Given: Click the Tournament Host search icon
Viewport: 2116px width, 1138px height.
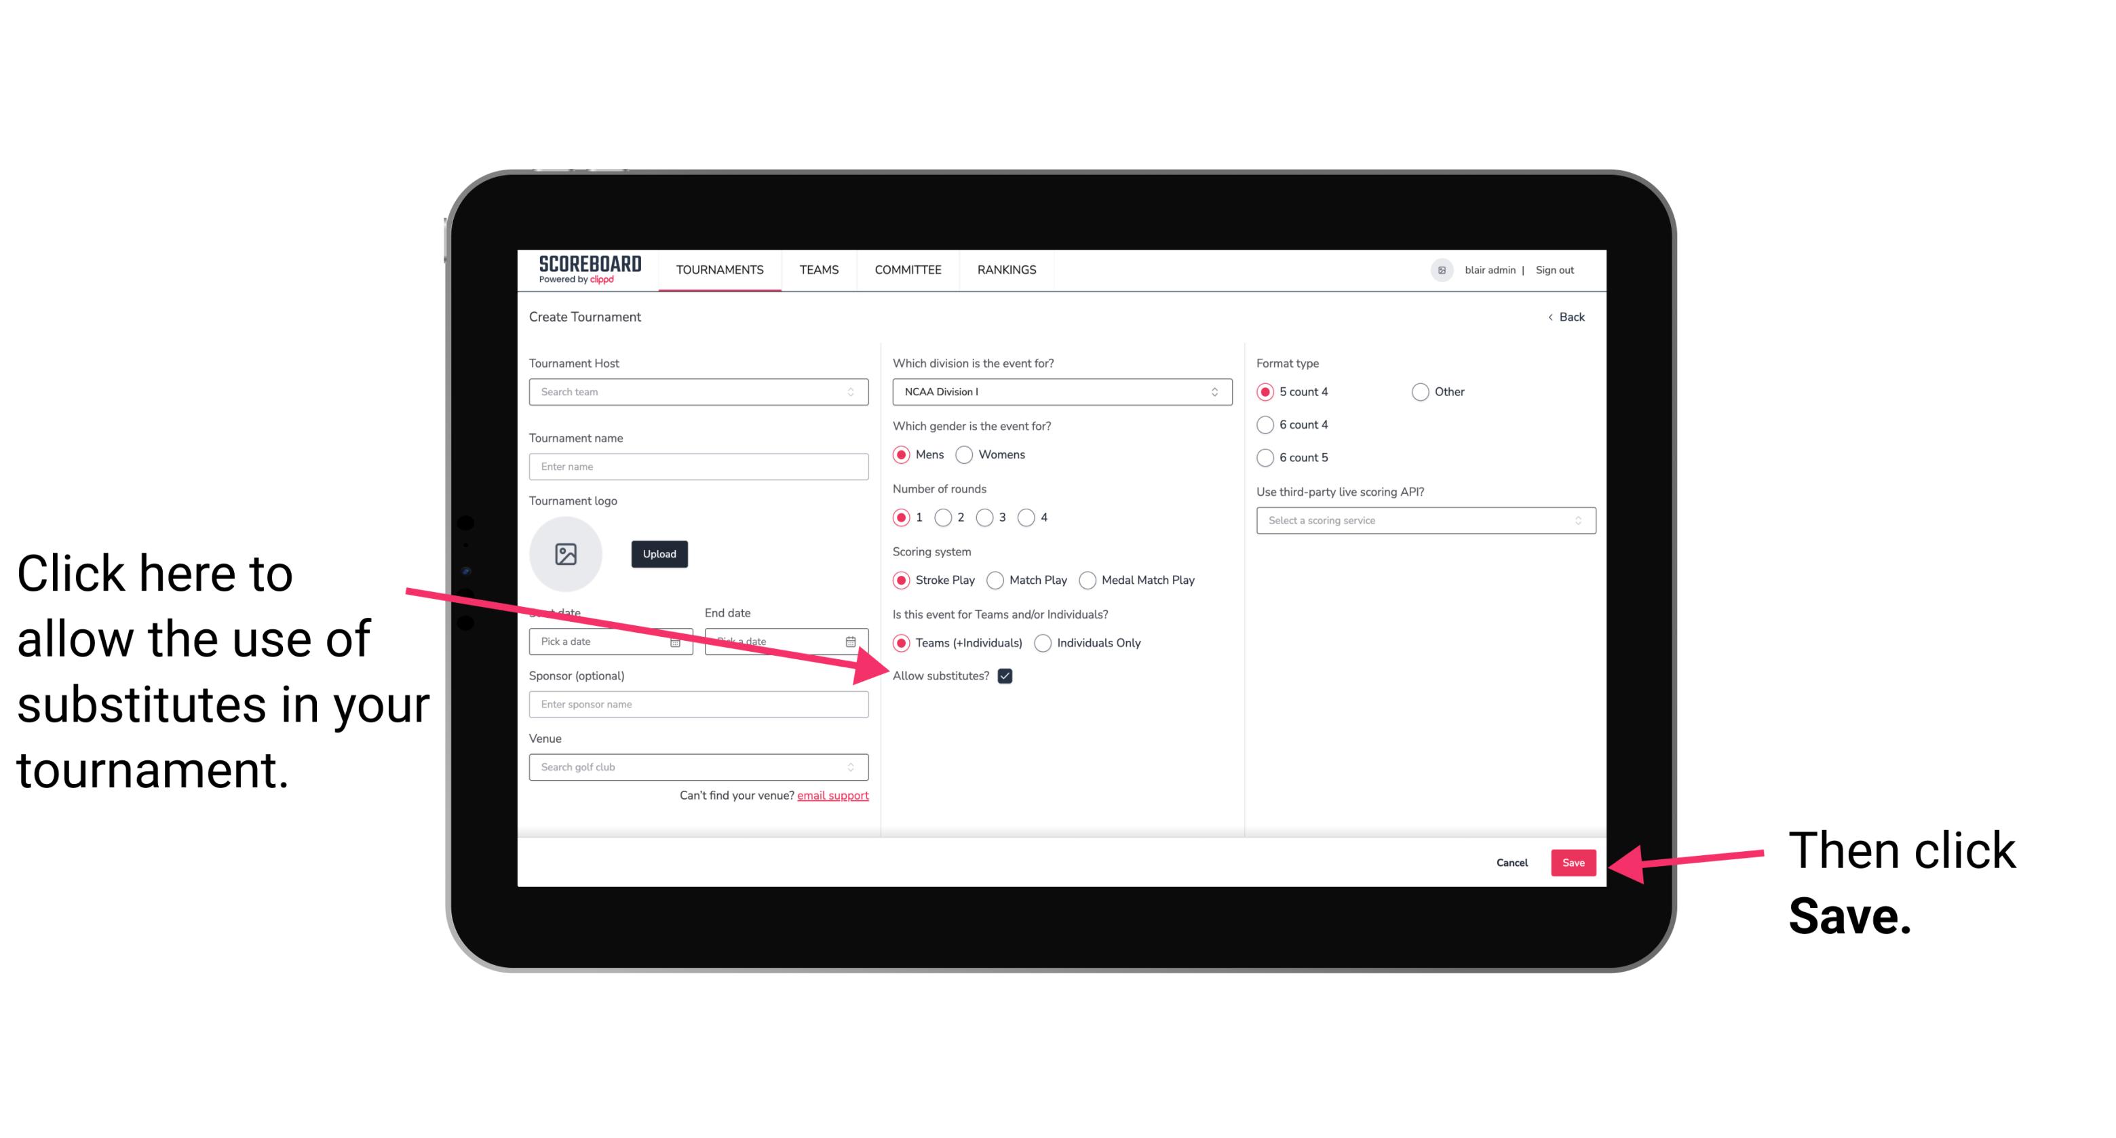Looking at the screenshot, I should [x=856, y=393].
